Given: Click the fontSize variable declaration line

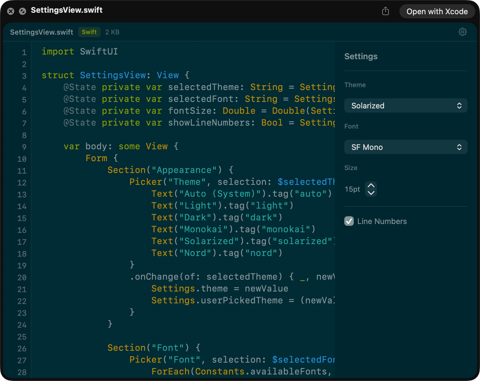Looking at the screenshot, I should click(x=199, y=111).
